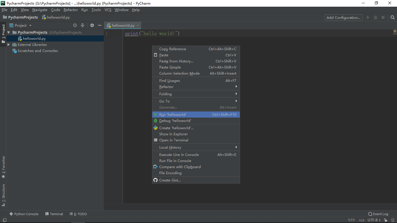Open the 7: Structure side tab

pyautogui.click(x=3, y=195)
